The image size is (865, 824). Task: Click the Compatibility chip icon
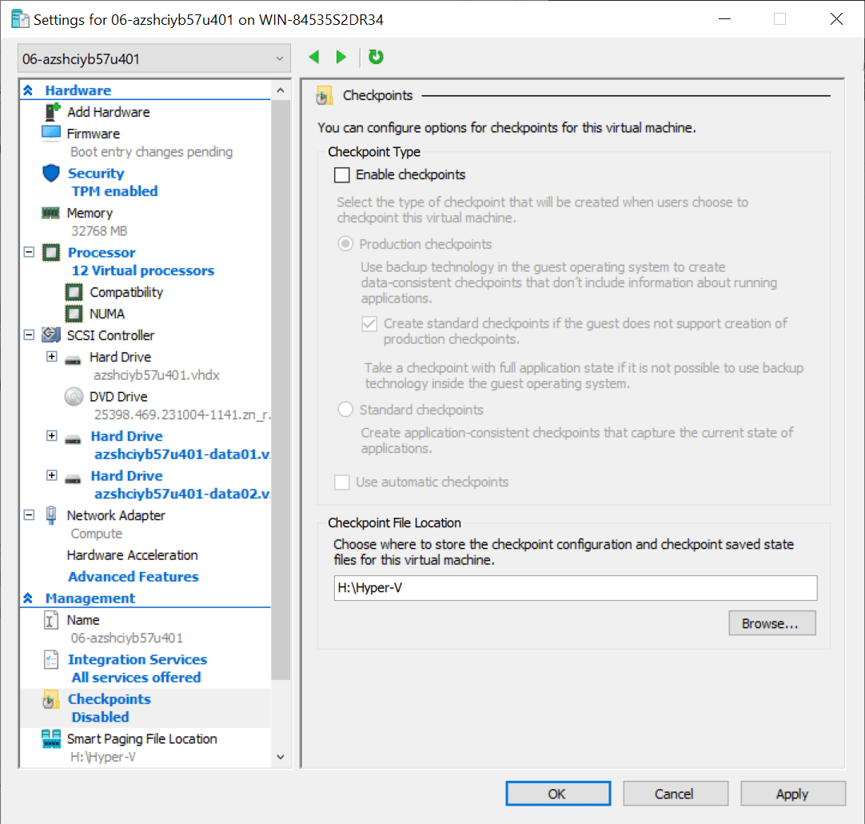coord(74,292)
